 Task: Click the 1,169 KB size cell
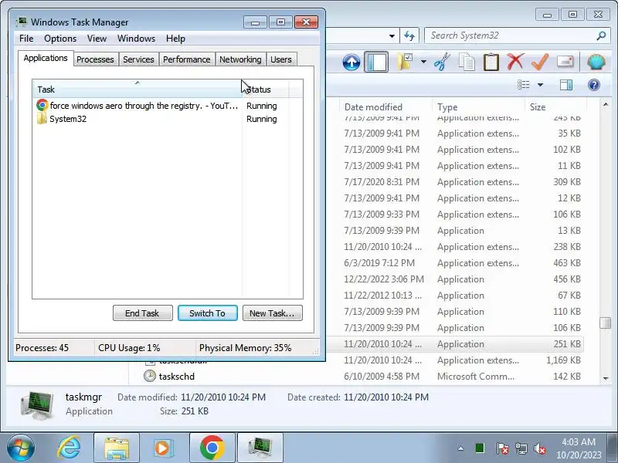563,360
